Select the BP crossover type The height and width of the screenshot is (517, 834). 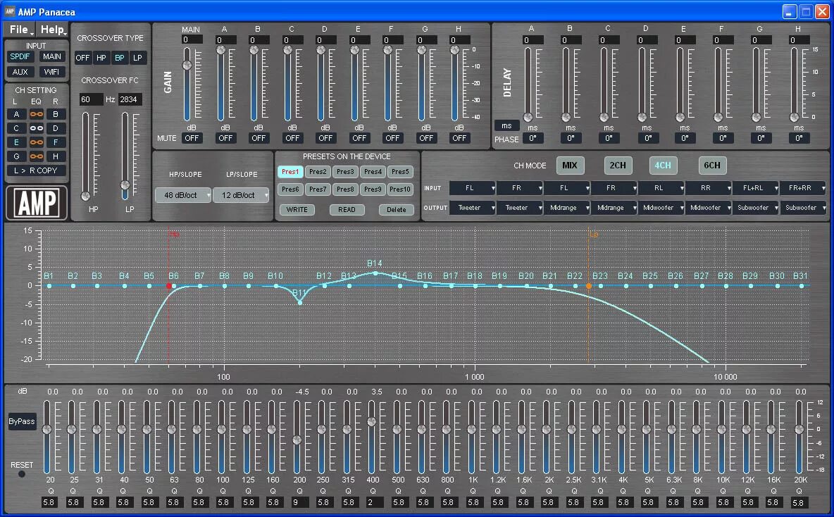(120, 58)
